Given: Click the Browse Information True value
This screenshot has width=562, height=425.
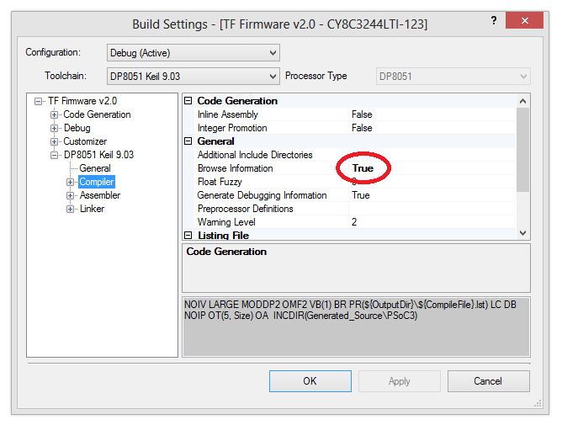Looking at the screenshot, I should 363,168.
